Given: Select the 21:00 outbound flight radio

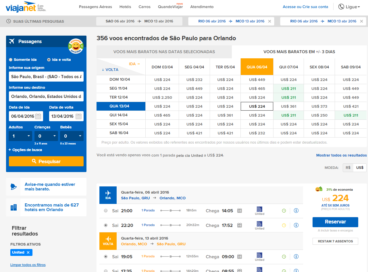Looking at the screenshot, I should [x=106, y=211].
